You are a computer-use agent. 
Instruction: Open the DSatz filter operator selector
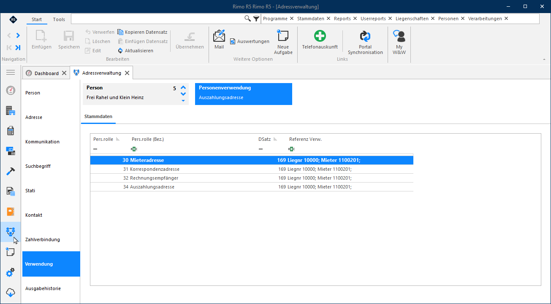[x=261, y=149]
